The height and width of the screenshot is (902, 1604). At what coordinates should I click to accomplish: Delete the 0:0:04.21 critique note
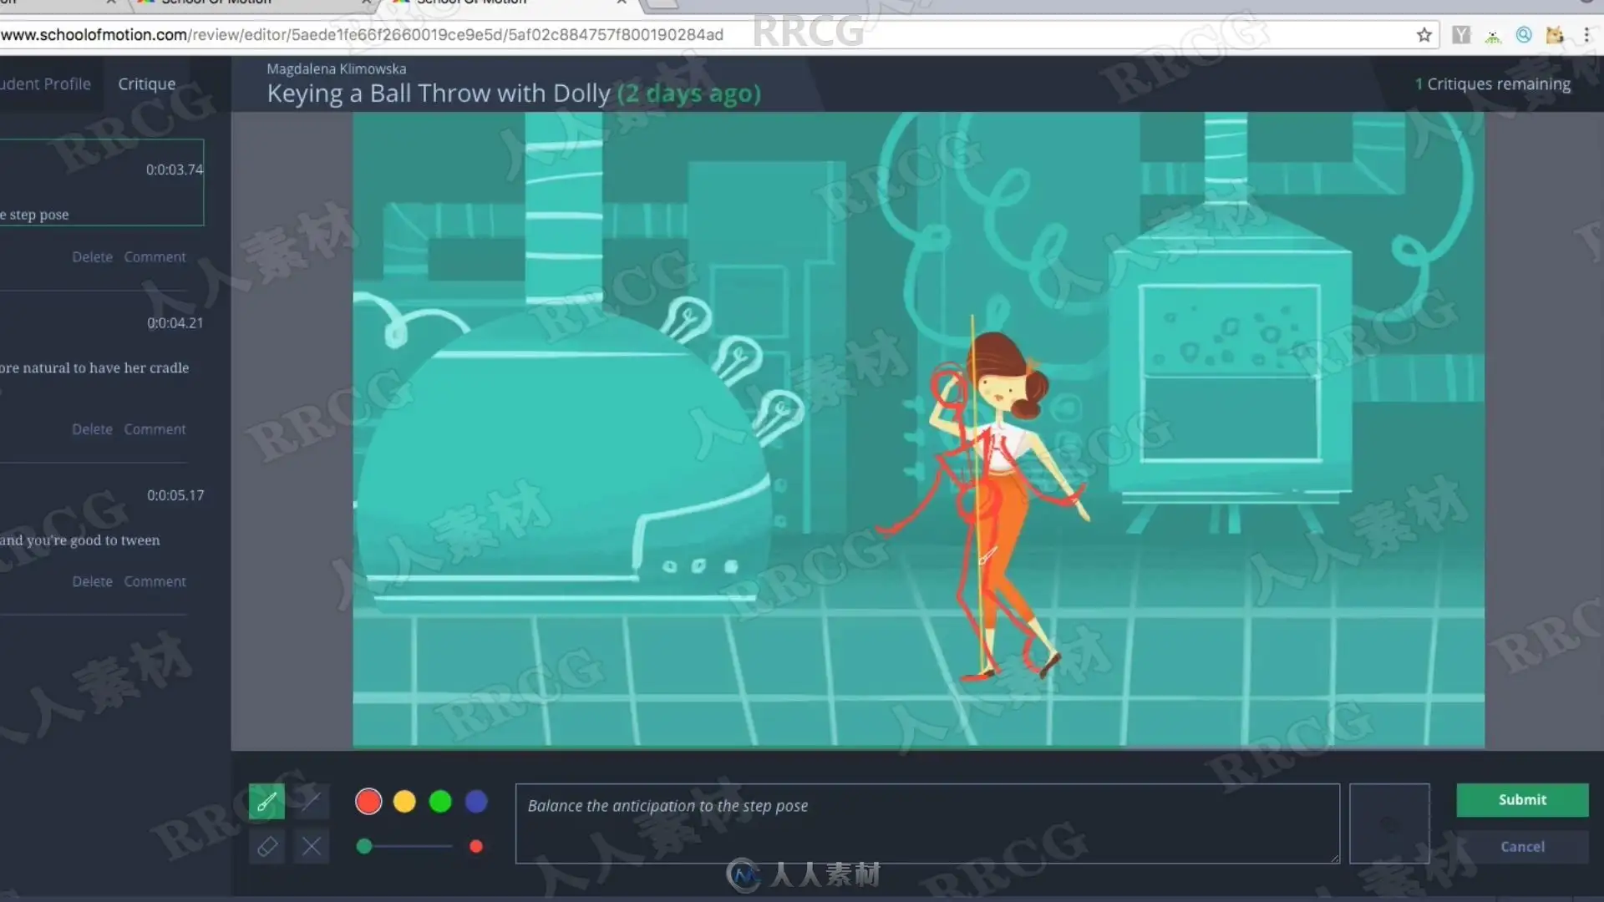pyautogui.click(x=92, y=429)
